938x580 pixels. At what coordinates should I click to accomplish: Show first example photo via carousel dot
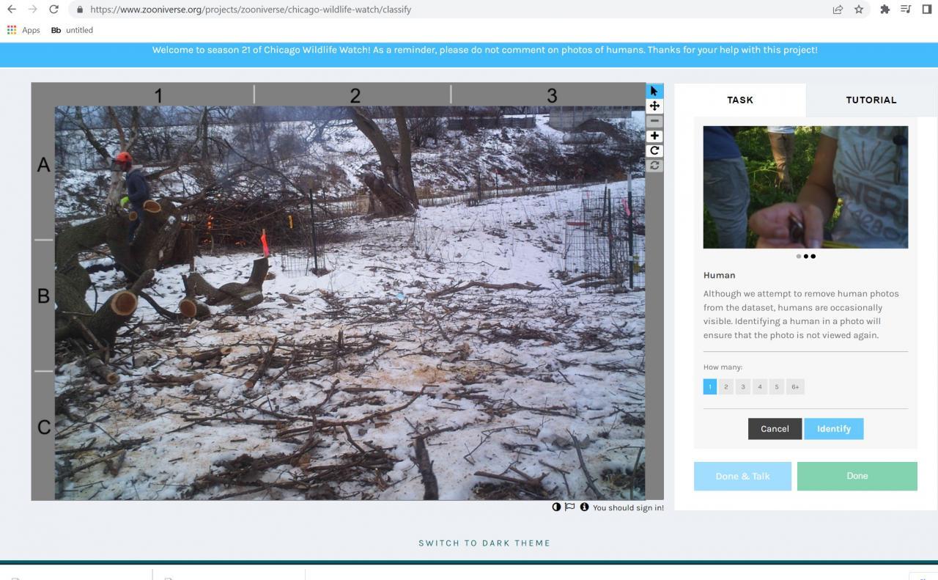[x=799, y=256]
